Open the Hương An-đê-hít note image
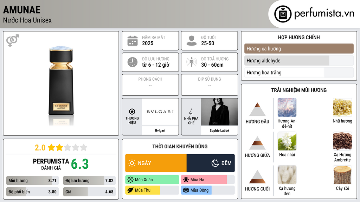 (287, 107)
